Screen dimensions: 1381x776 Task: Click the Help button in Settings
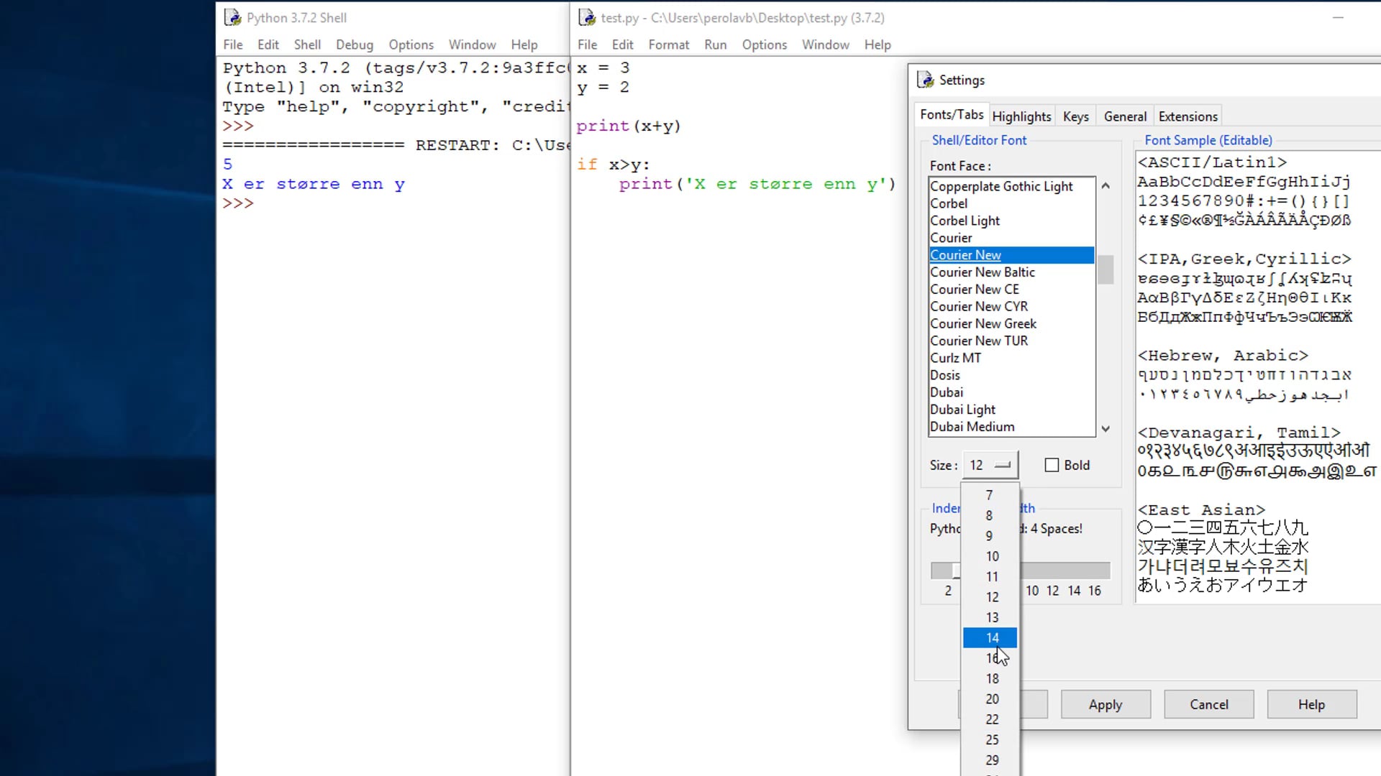click(1311, 704)
